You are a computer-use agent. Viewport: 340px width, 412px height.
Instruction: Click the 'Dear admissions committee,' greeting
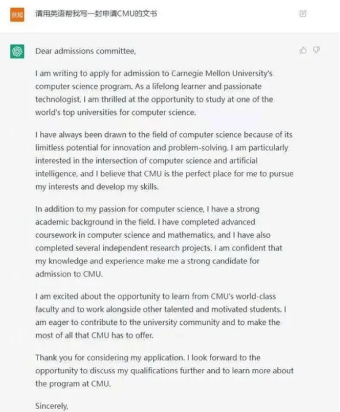[85, 51]
